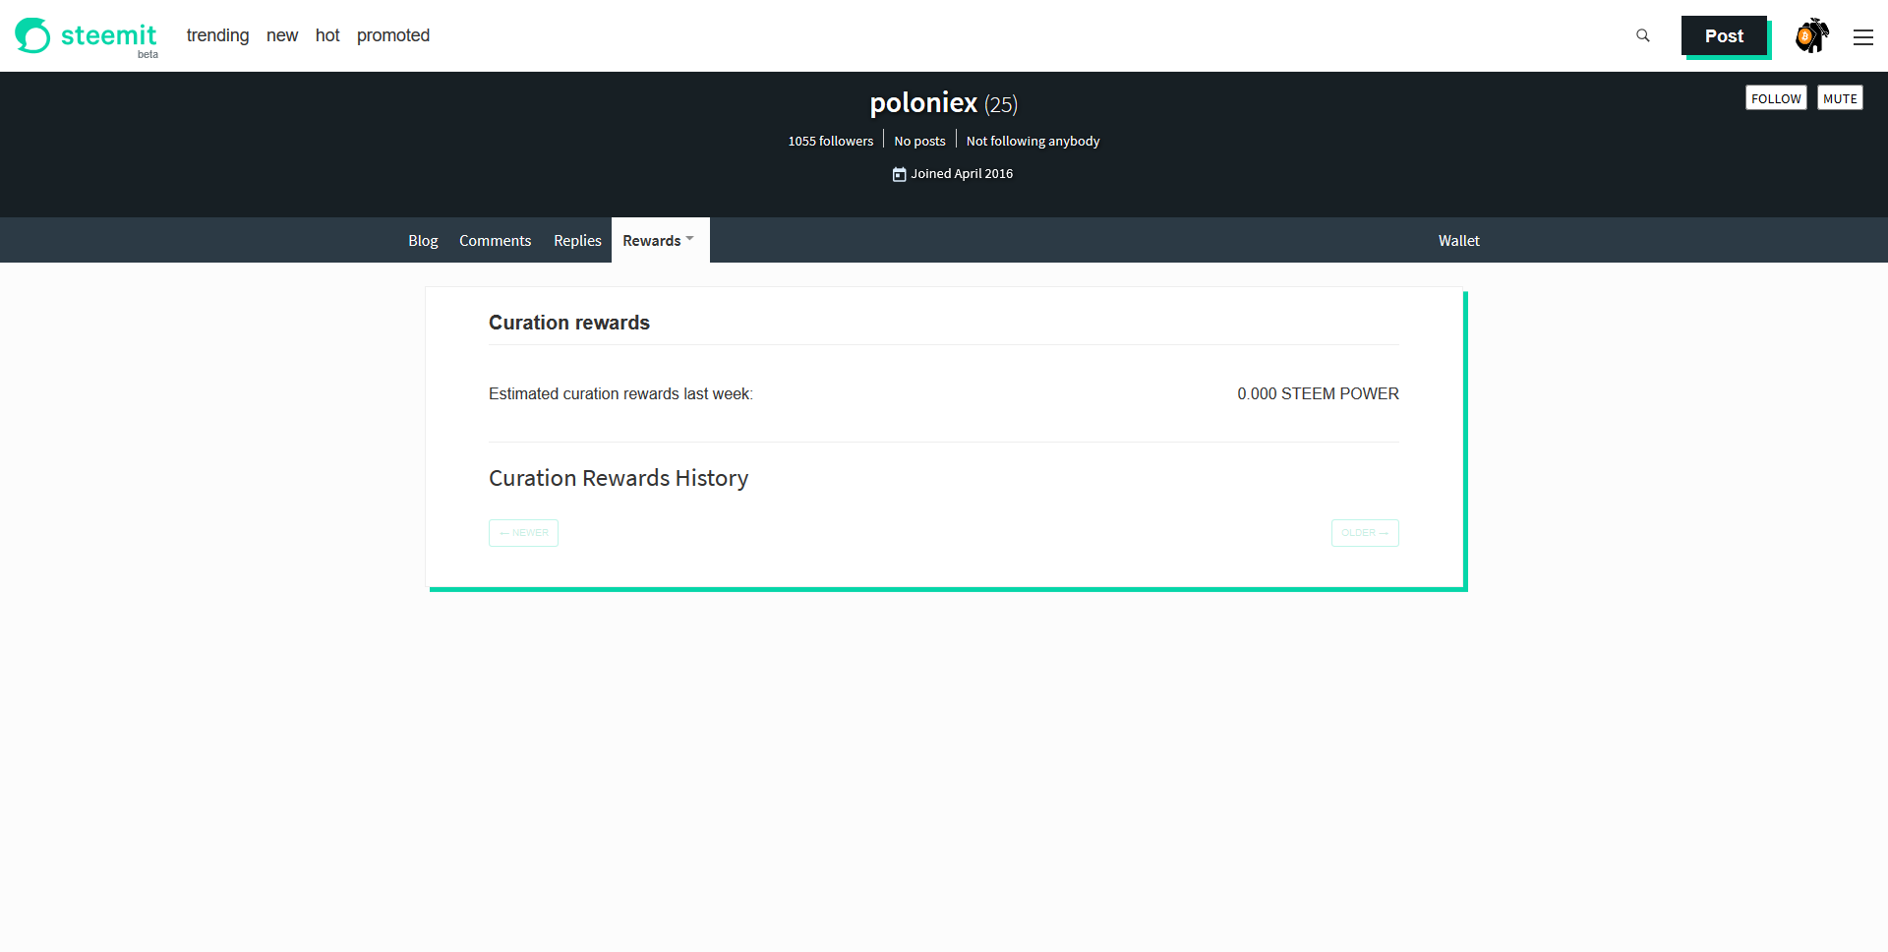Click the Older pagination button
This screenshot has width=1888, height=952.
1365,533
